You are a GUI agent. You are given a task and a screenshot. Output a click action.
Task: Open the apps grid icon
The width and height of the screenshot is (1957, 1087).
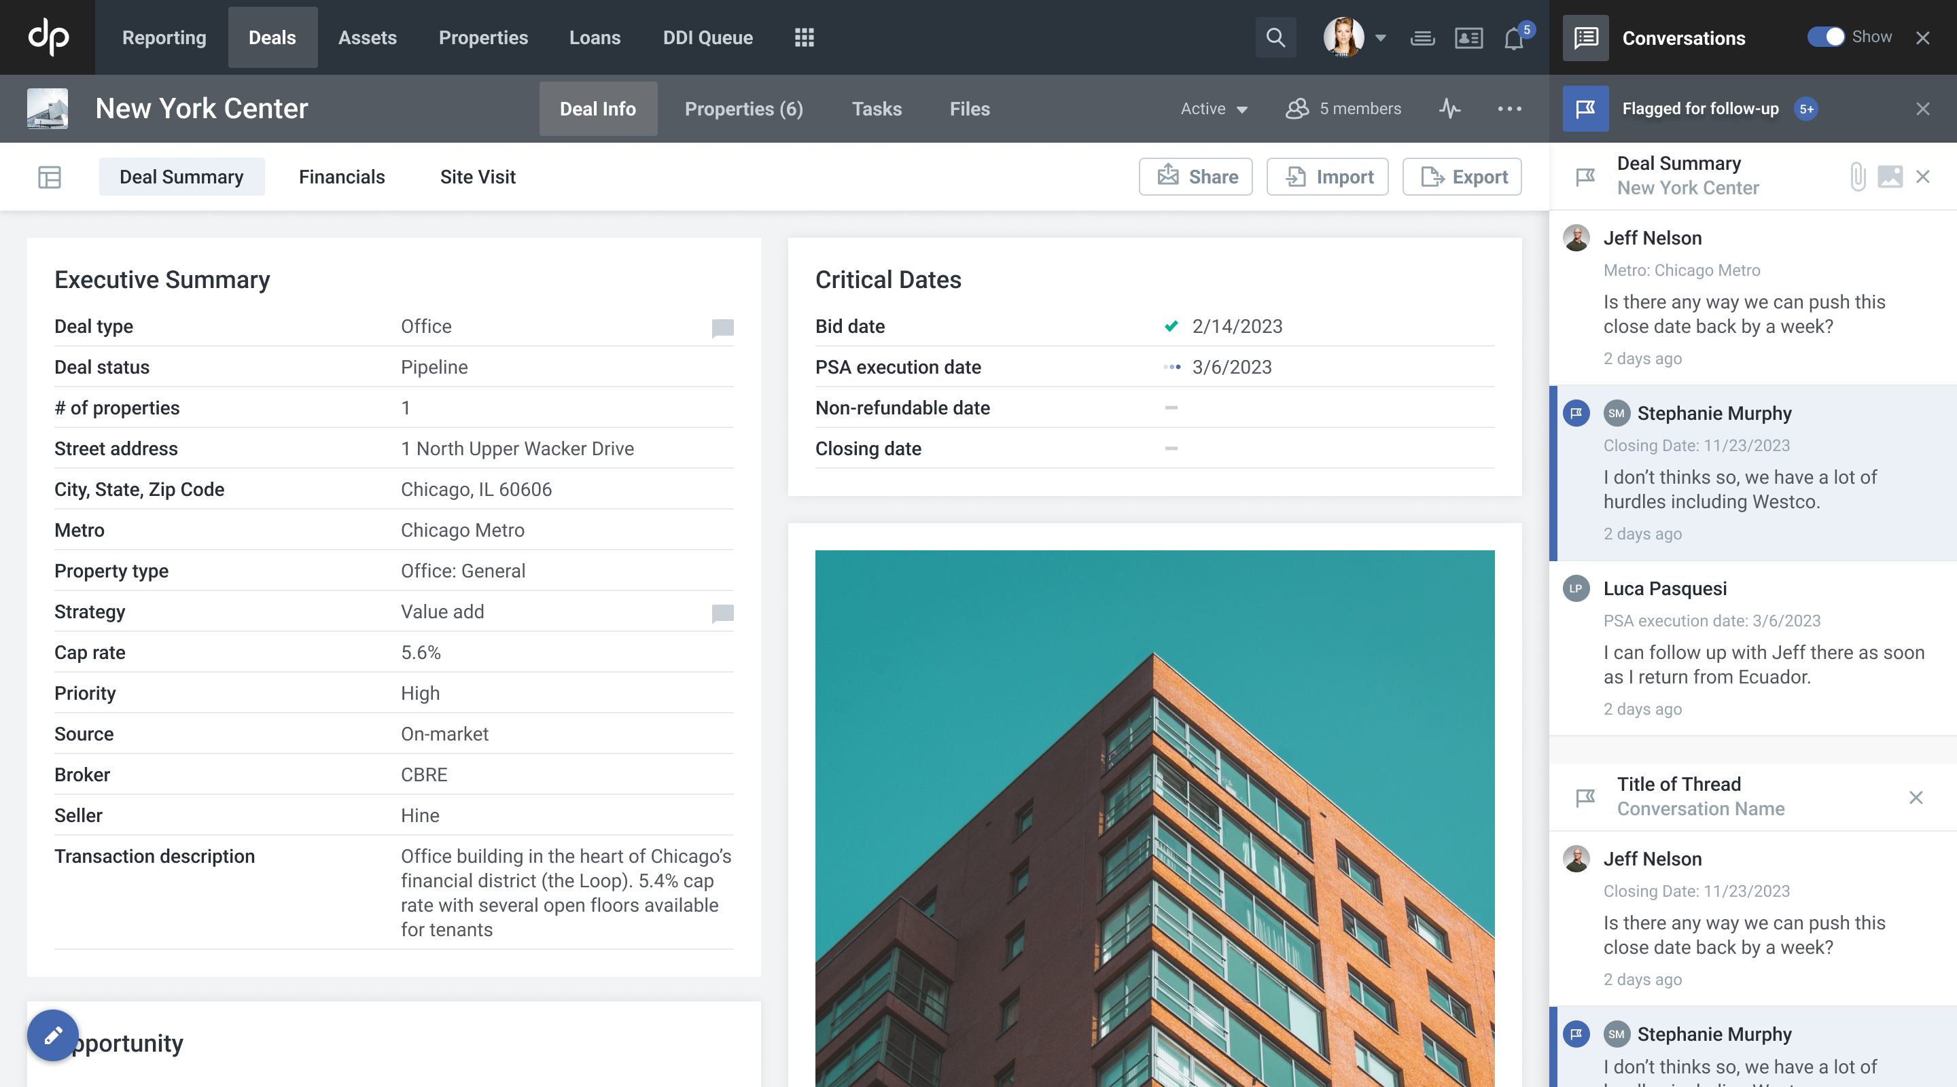tap(804, 37)
